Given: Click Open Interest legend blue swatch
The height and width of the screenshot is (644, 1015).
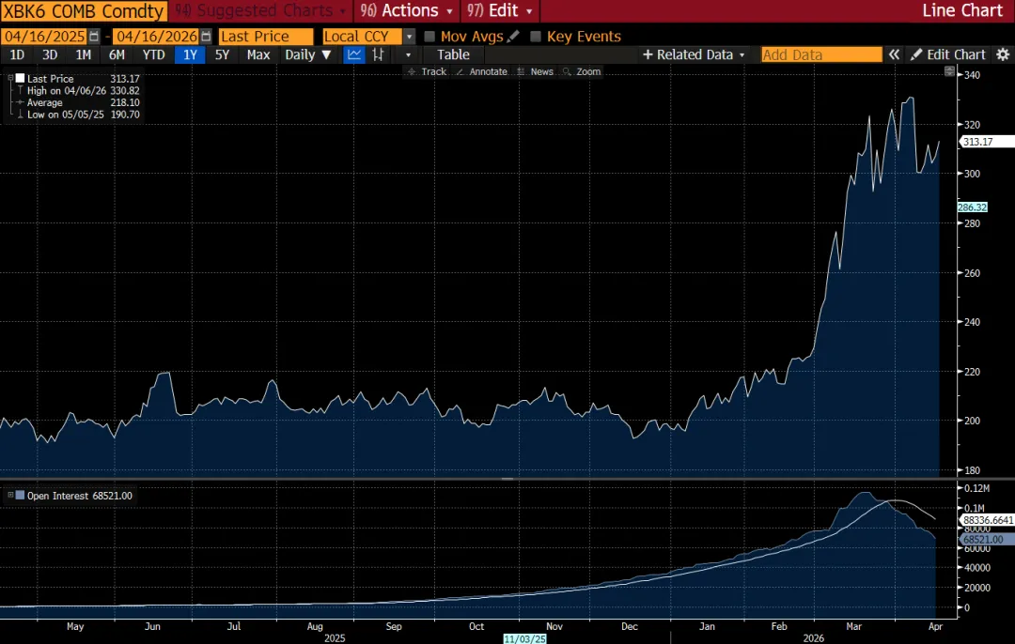Looking at the screenshot, I should point(20,496).
